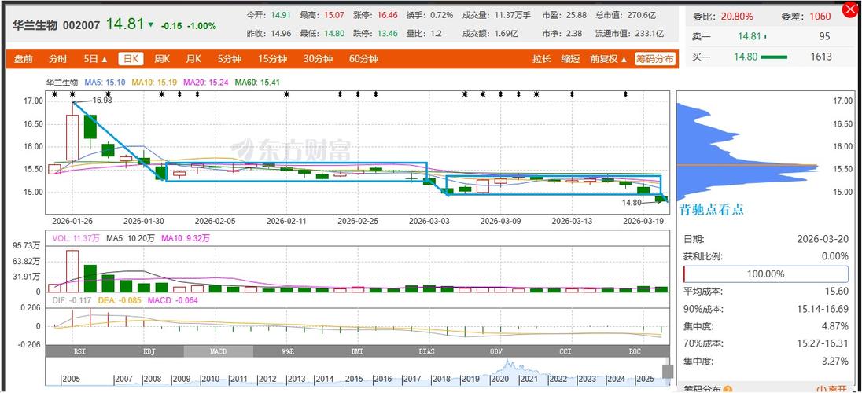This screenshot has width=862, height=393.
Task: Click 拉长 to stretch the chart
Action: [x=541, y=59]
